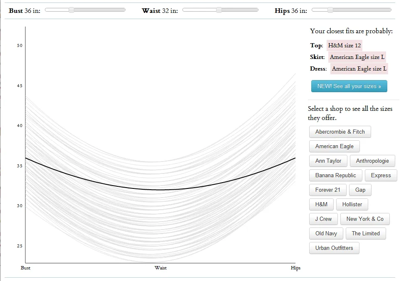
Task: Choose the Hollister shop
Action: [352, 205]
